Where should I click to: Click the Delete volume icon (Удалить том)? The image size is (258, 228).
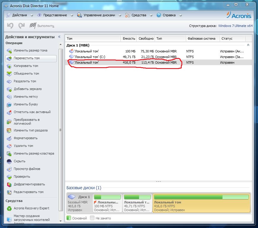click(9, 146)
